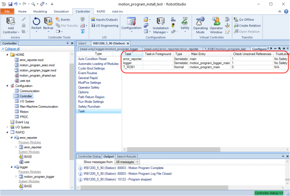Collapse the RAPID tree node
Viewport: 290px width, 196px height.
coord(7,132)
